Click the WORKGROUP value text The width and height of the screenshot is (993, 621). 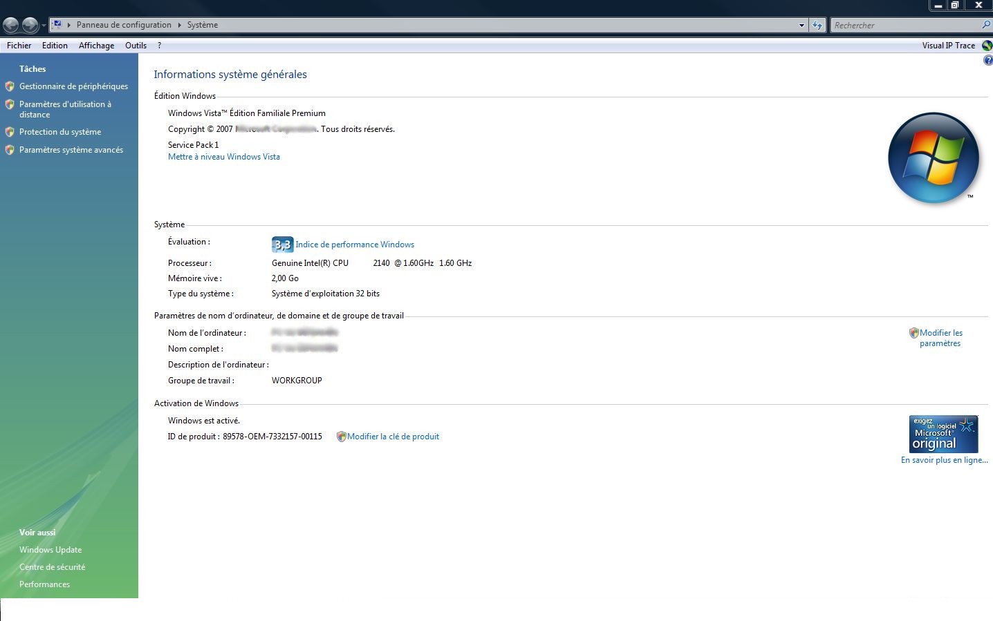coord(297,381)
